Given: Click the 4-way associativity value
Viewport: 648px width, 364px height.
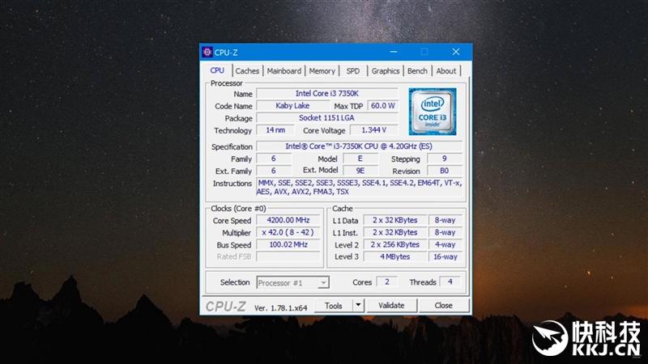Looking at the screenshot, I should pyautogui.click(x=445, y=245).
